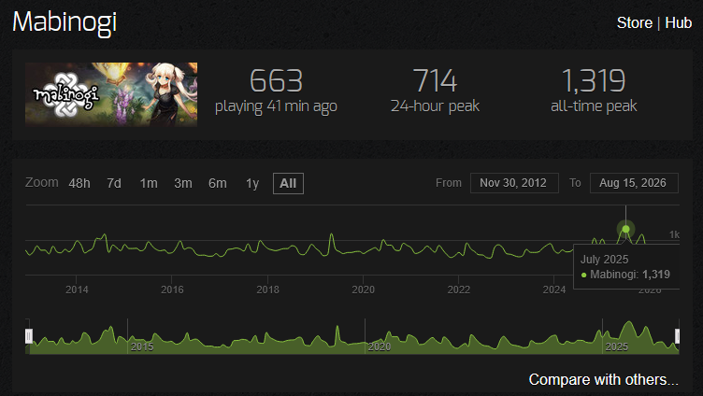Click the 2022 axis label
703x396 pixels.
(x=459, y=290)
